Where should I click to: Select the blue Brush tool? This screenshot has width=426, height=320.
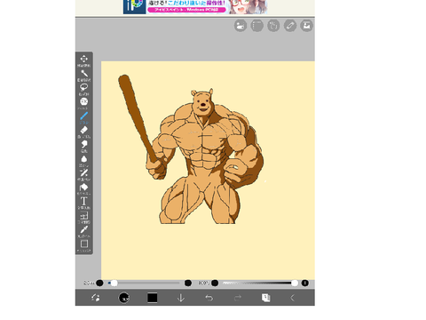[x=84, y=116]
